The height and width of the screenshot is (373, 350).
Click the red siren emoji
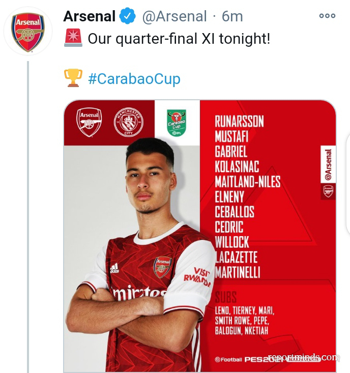(73, 38)
